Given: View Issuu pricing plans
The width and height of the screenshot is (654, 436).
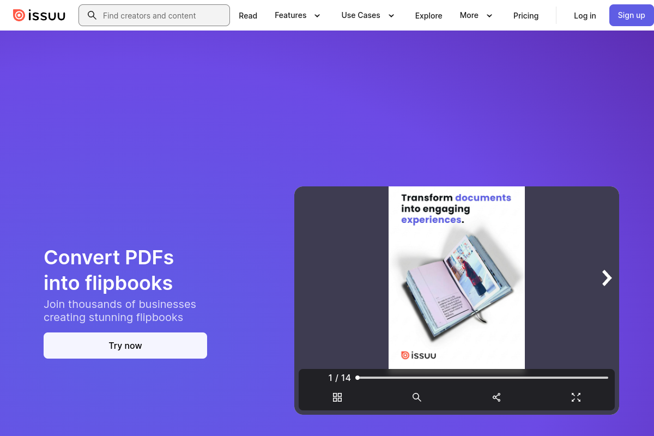Looking at the screenshot, I should pyautogui.click(x=526, y=16).
